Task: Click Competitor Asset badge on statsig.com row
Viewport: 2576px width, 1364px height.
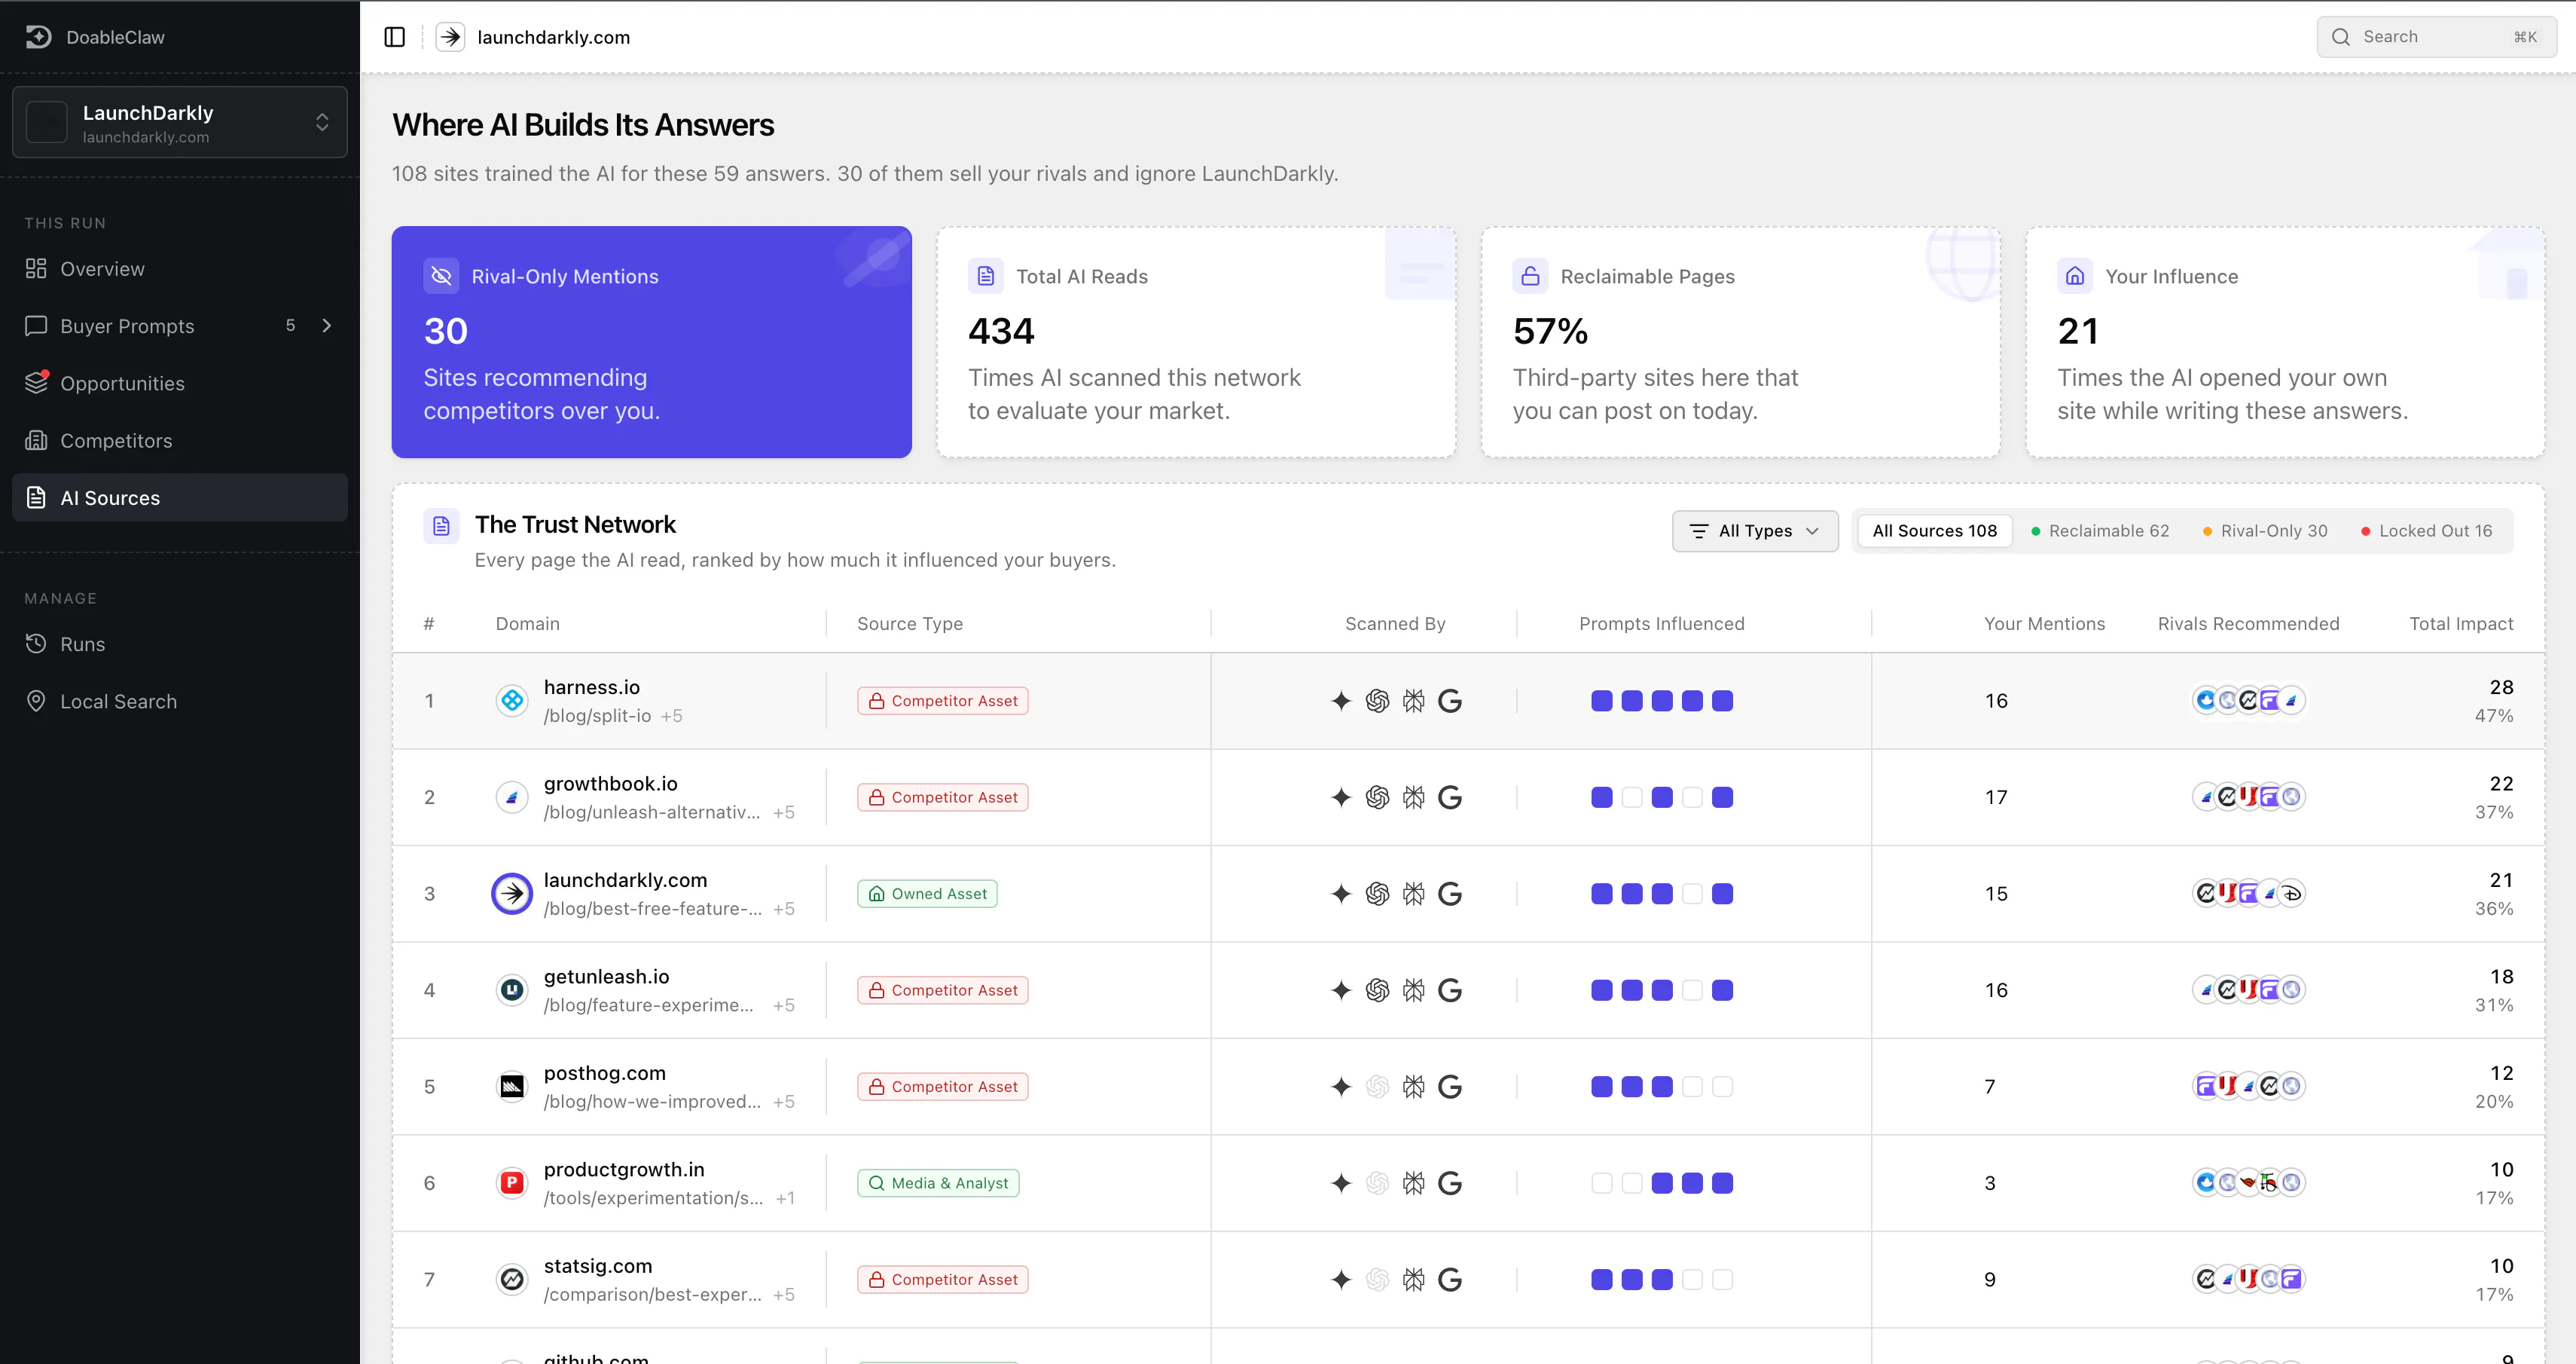Action: 943,1279
